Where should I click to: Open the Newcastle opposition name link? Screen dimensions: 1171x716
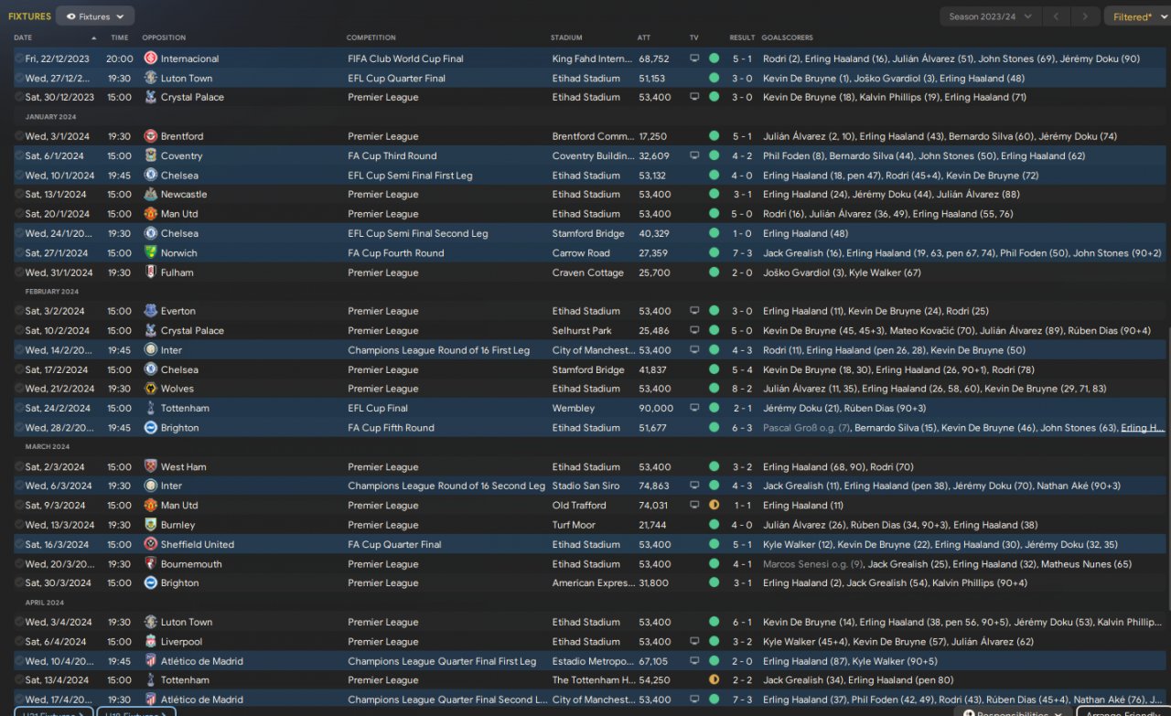(184, 195)
